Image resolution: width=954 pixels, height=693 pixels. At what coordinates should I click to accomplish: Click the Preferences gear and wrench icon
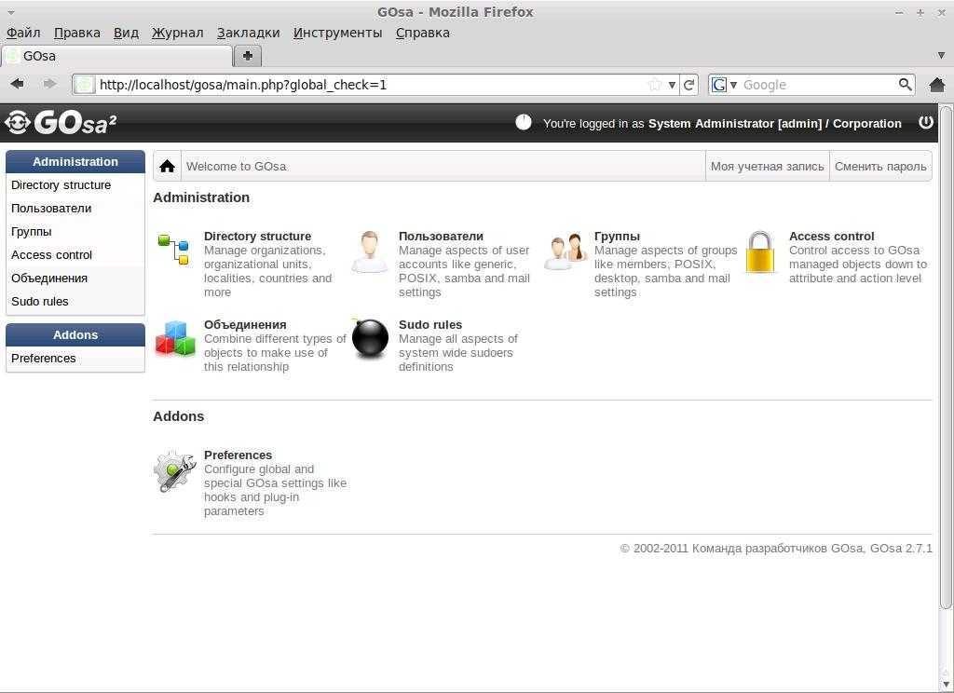coord(174,471)
